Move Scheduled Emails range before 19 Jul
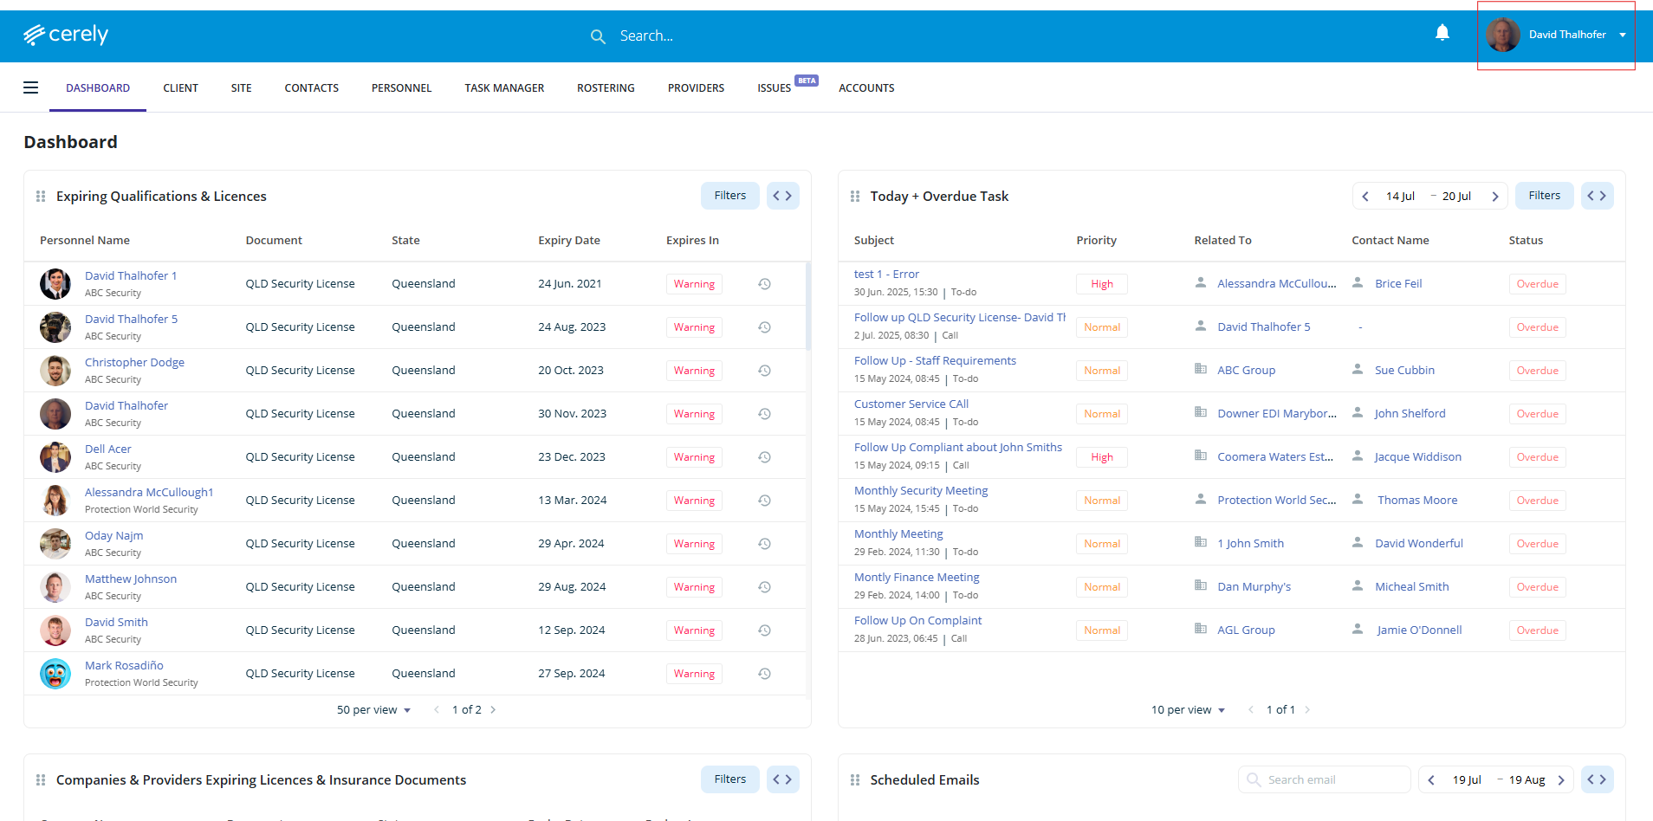 click(1431, 780)
